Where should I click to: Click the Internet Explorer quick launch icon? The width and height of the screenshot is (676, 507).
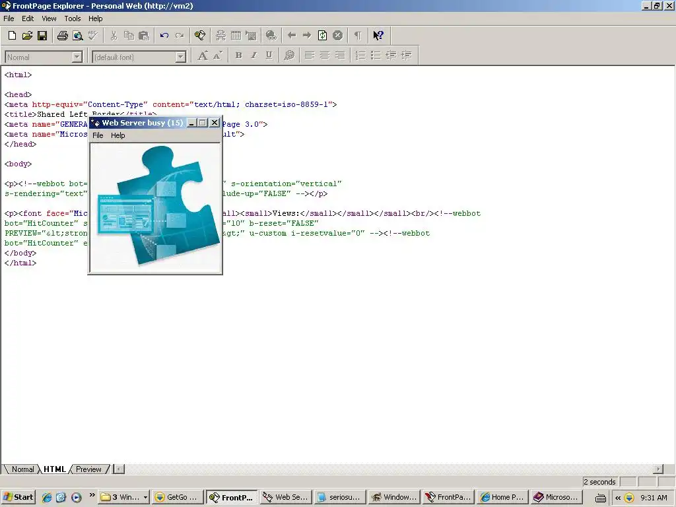(47, 498)
